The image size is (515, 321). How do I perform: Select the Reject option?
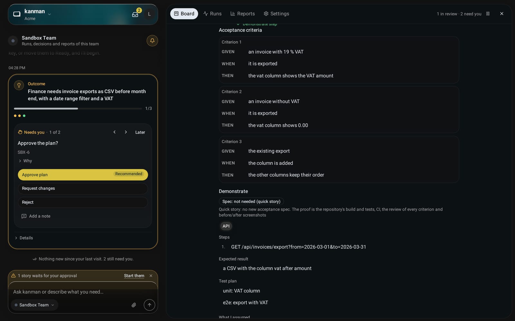83,202
